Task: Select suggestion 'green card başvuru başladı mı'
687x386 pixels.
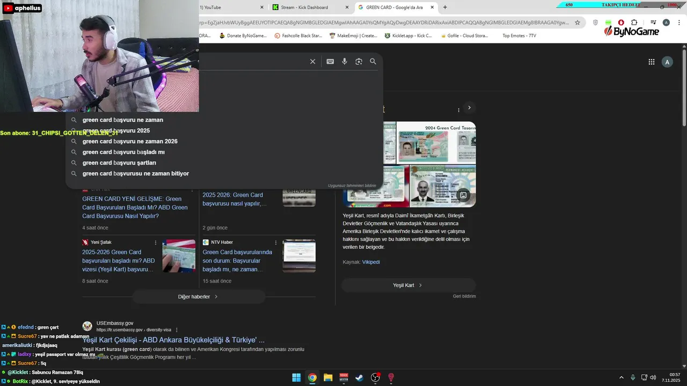Action: click(224, 152)
